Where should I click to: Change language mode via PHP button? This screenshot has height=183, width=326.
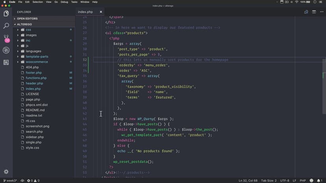[303, 181]
